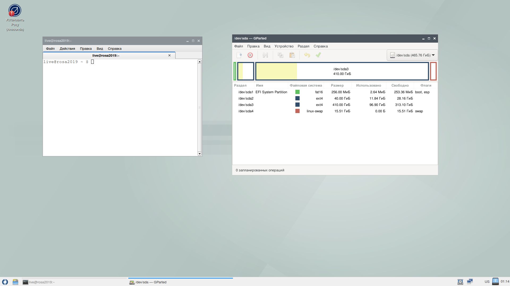
Task: Click the terminal scrollbar down arrow
Action: [199, 154]
